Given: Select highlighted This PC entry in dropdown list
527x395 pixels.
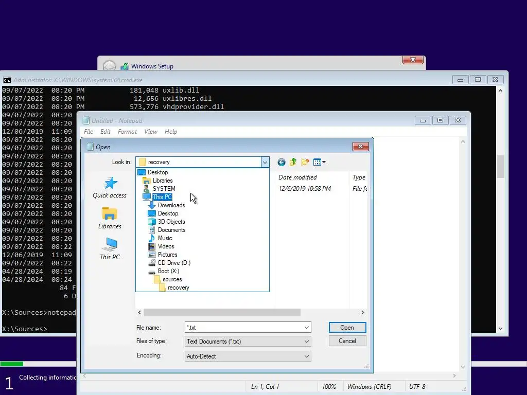Looking at the screenshot, I should [162, 197].
